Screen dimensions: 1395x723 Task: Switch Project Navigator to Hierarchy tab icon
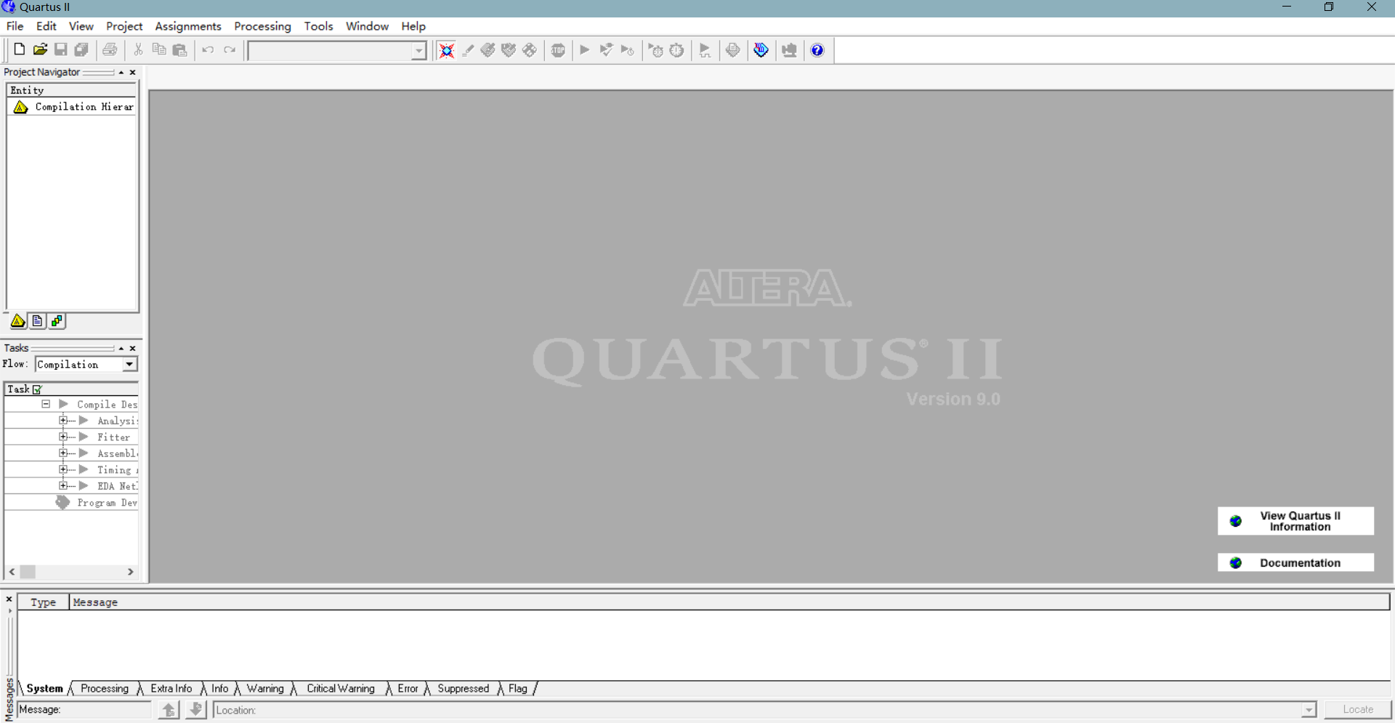18,320
